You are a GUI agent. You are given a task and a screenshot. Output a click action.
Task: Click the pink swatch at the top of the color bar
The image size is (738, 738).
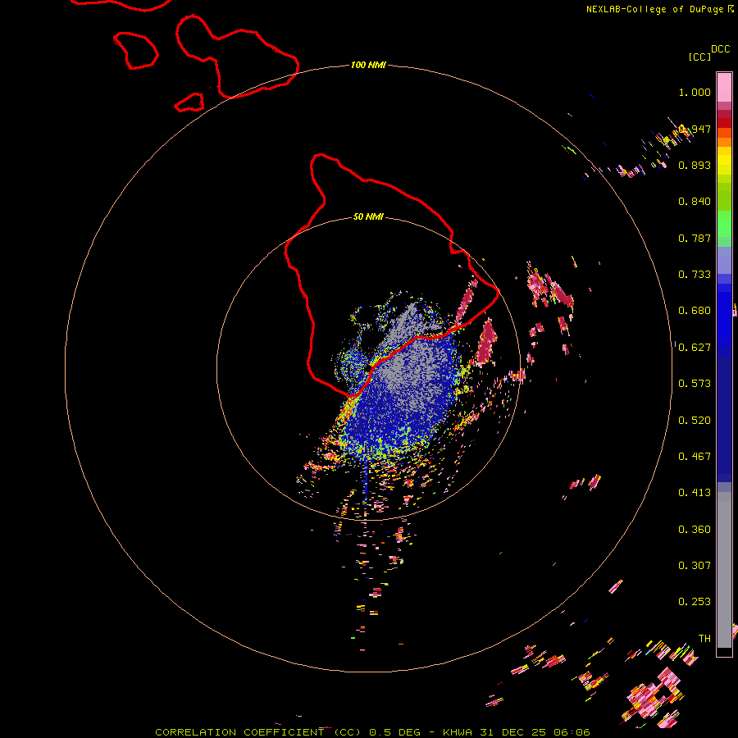(724, 87)
